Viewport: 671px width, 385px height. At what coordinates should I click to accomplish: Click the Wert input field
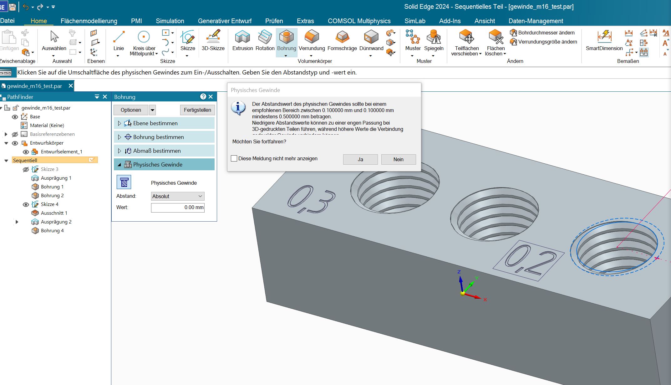(x=178, y=208)
